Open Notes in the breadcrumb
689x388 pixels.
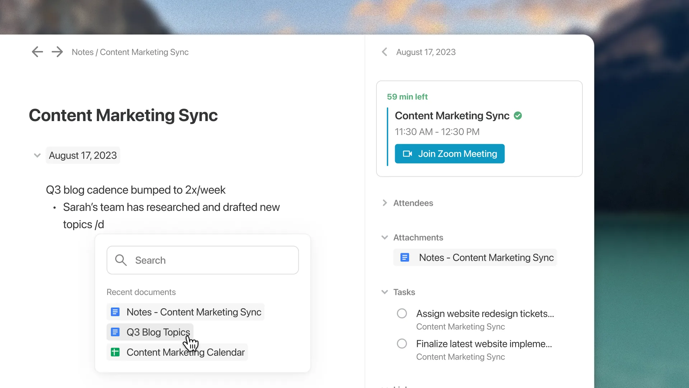pos(83,52)
